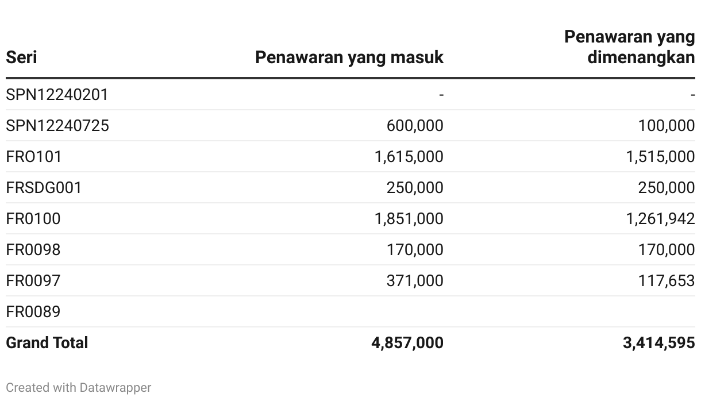Select the SPN12240201 row label

(x=57, y=95)
